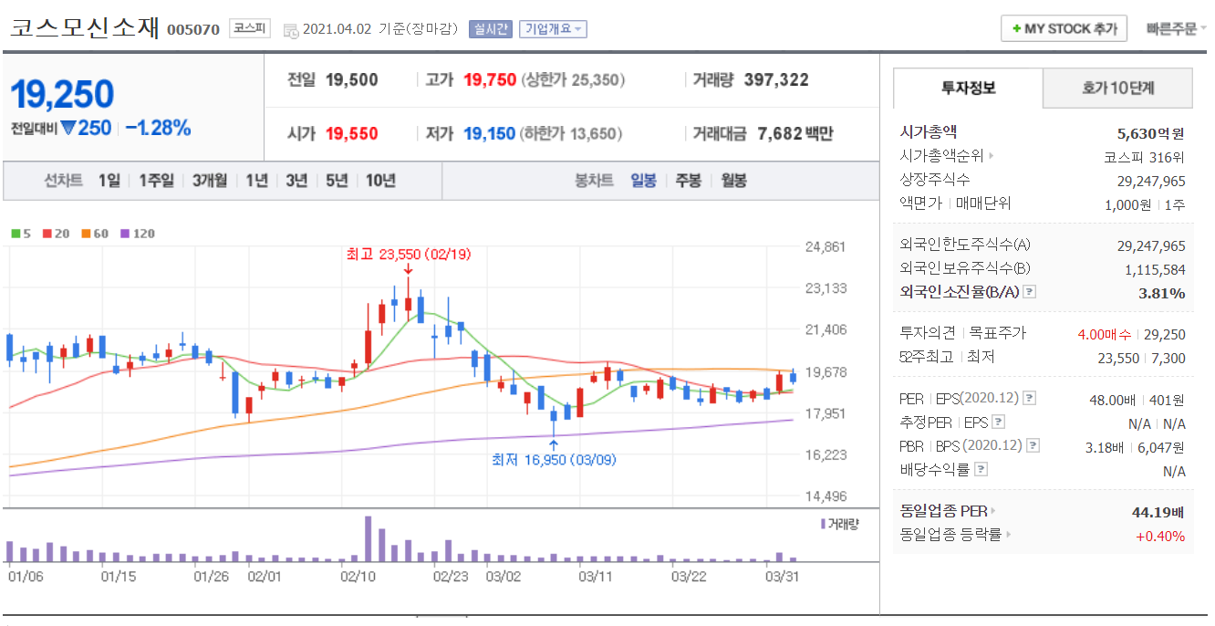1215x626 pixels.
Task: Click the tallest volume bar near 02/10
Action: click(369, 539)
